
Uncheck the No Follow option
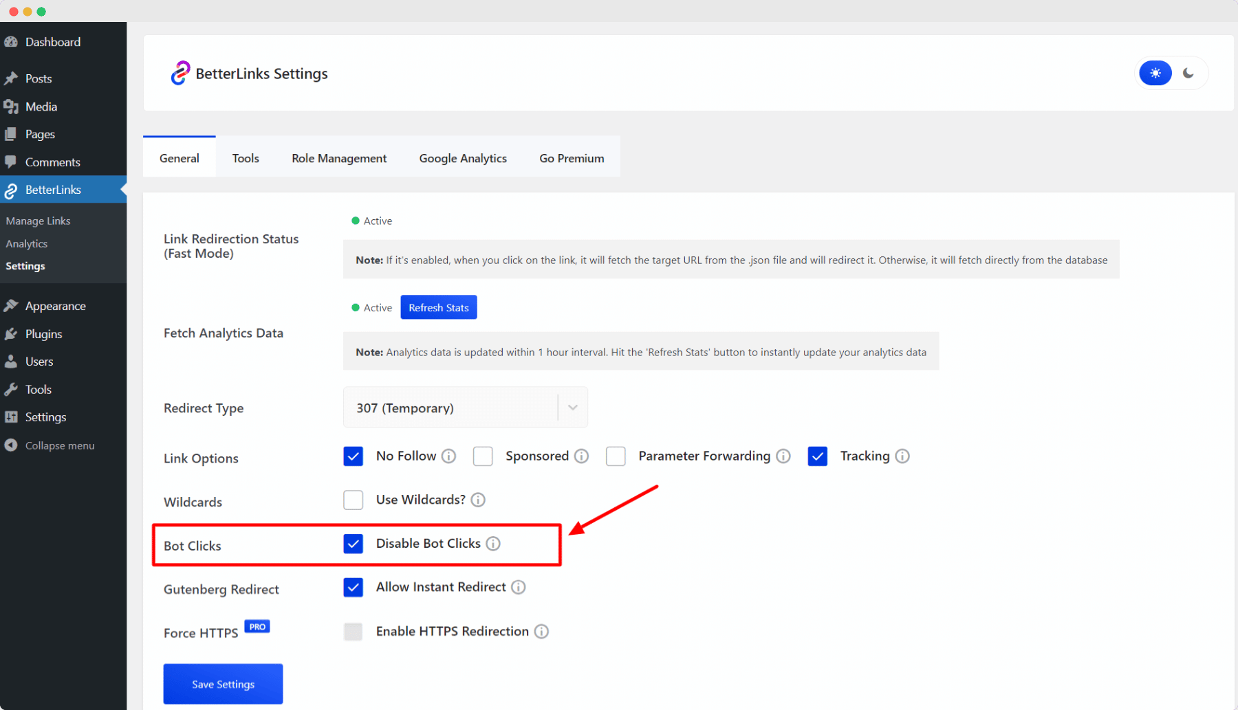point(353,456)
